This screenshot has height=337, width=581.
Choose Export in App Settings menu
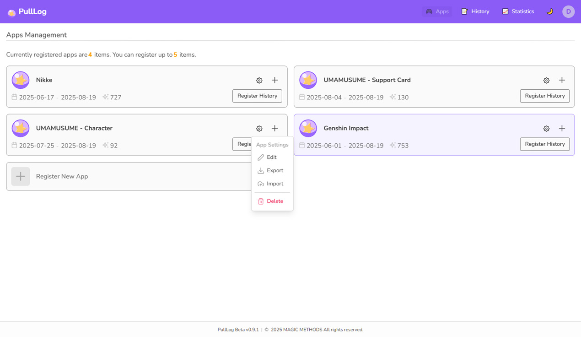point(274,170)
